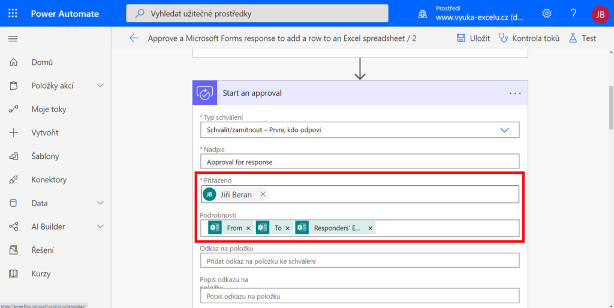Open the Start an approval ellipsis menu
The image size is (614, 308).
coord(514,93)
